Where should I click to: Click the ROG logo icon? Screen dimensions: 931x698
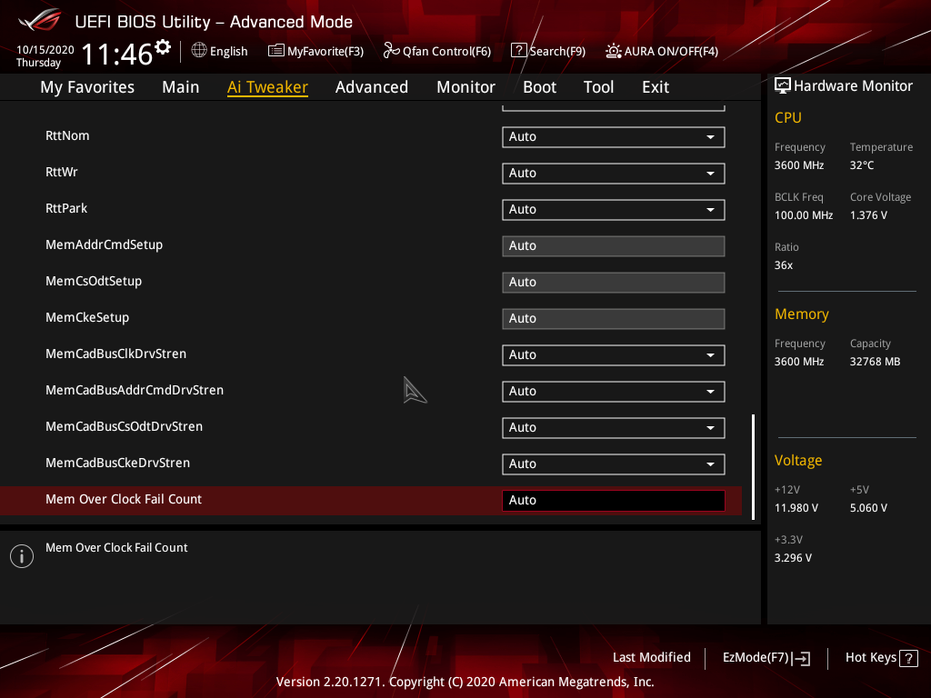pos(39,20)
